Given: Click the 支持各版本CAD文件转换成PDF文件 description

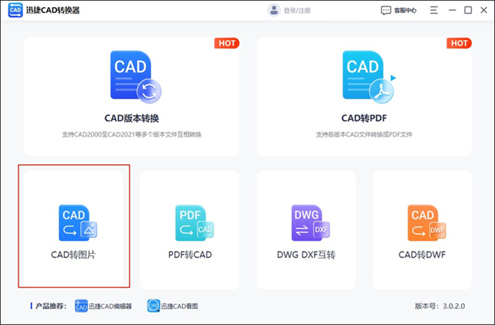Looking at the screenshot, I should [364, 134].
